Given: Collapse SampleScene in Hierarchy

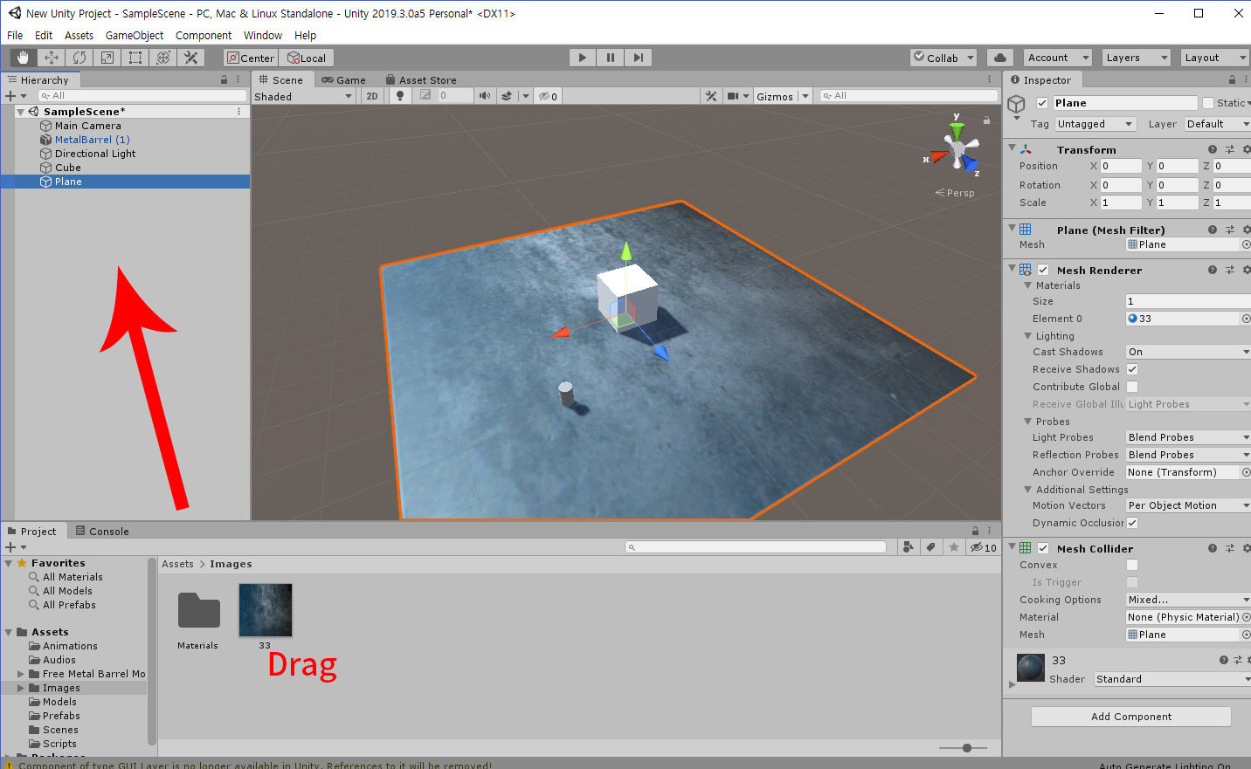Looking at the screenshot, I should pos(20,112).
